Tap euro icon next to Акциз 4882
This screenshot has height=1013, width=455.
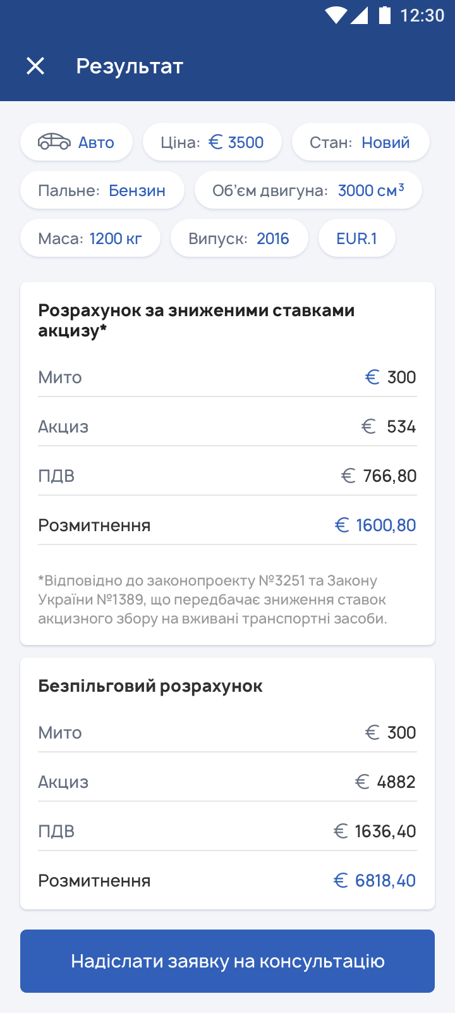(x=362, y=782)
